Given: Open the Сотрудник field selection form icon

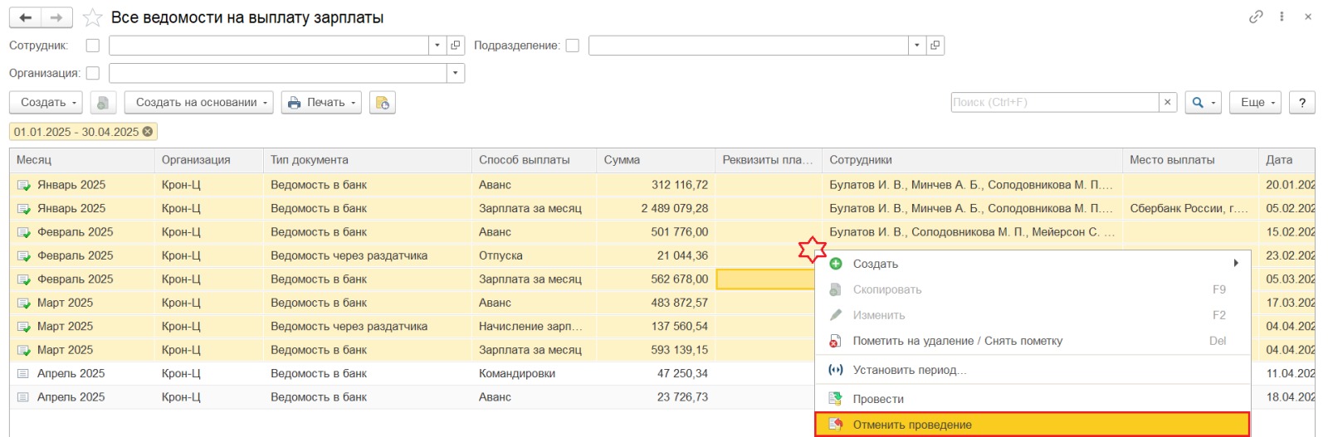Looking at the screenshot, I should [456, 46].
